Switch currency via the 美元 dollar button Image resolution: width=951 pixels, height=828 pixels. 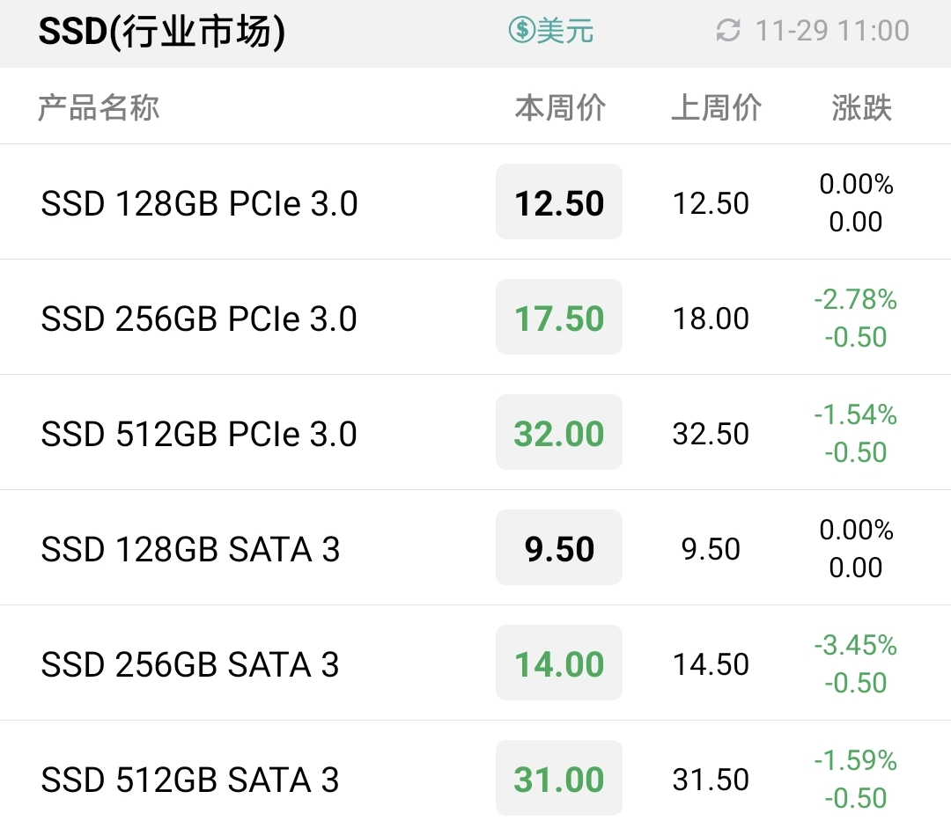tap(550, 30)
